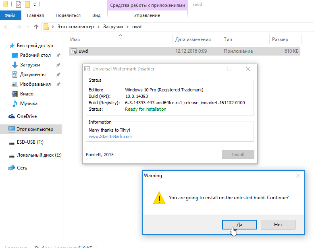The width and height of the screenshot is (314, 248).
Task: Click the Видео film icon
Action: 15,94
